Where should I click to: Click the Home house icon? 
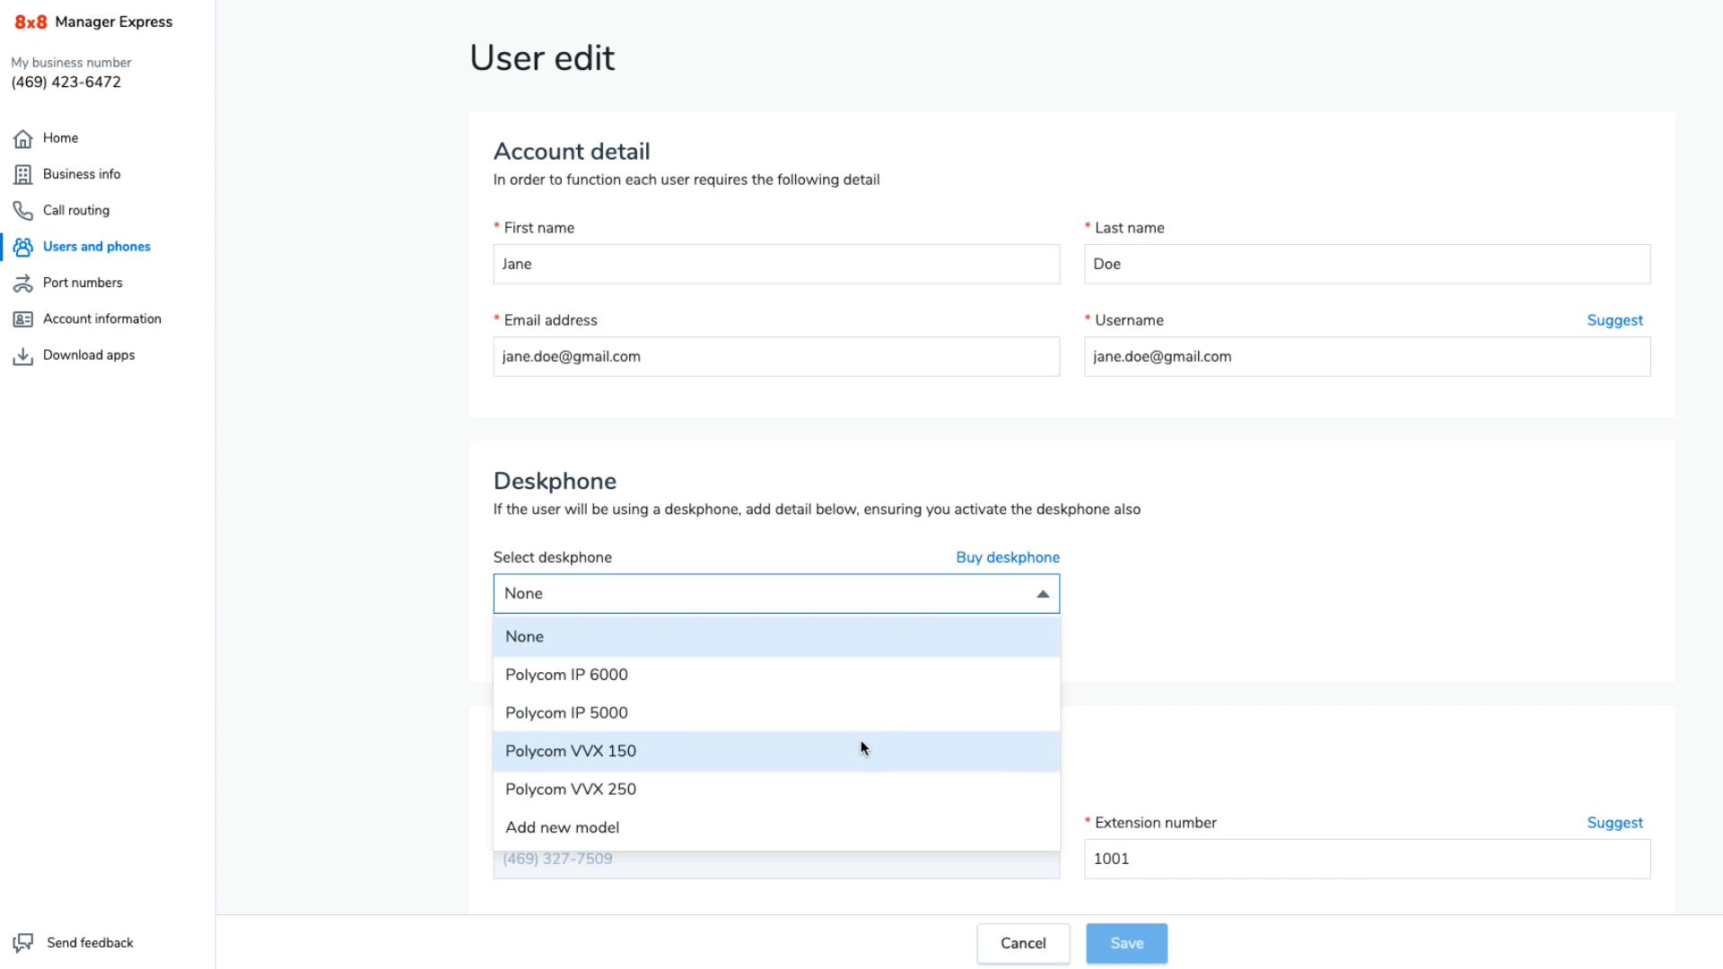coord(23,138)
